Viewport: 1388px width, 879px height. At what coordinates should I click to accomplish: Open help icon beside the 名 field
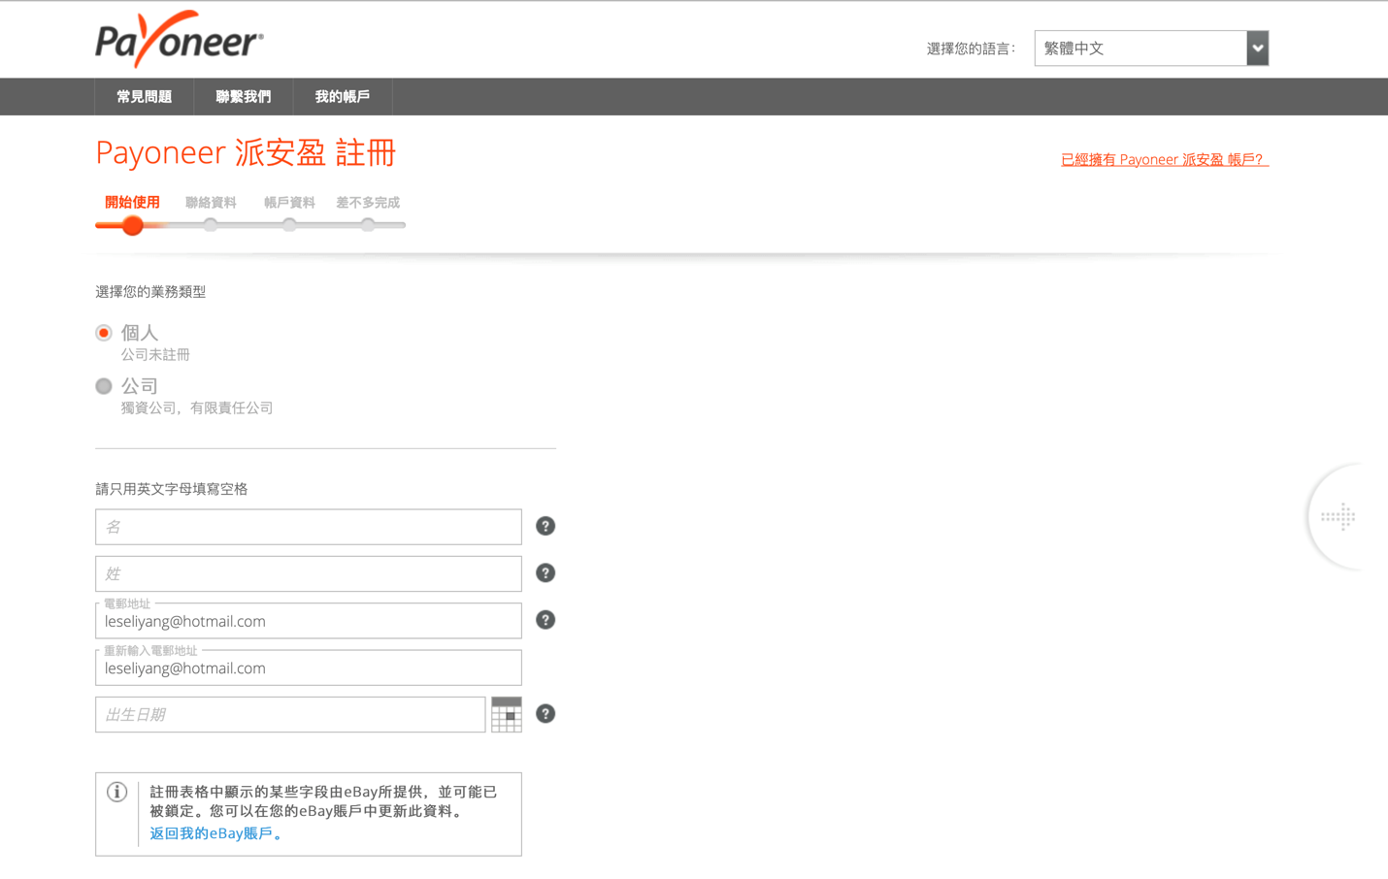(545, 526)
